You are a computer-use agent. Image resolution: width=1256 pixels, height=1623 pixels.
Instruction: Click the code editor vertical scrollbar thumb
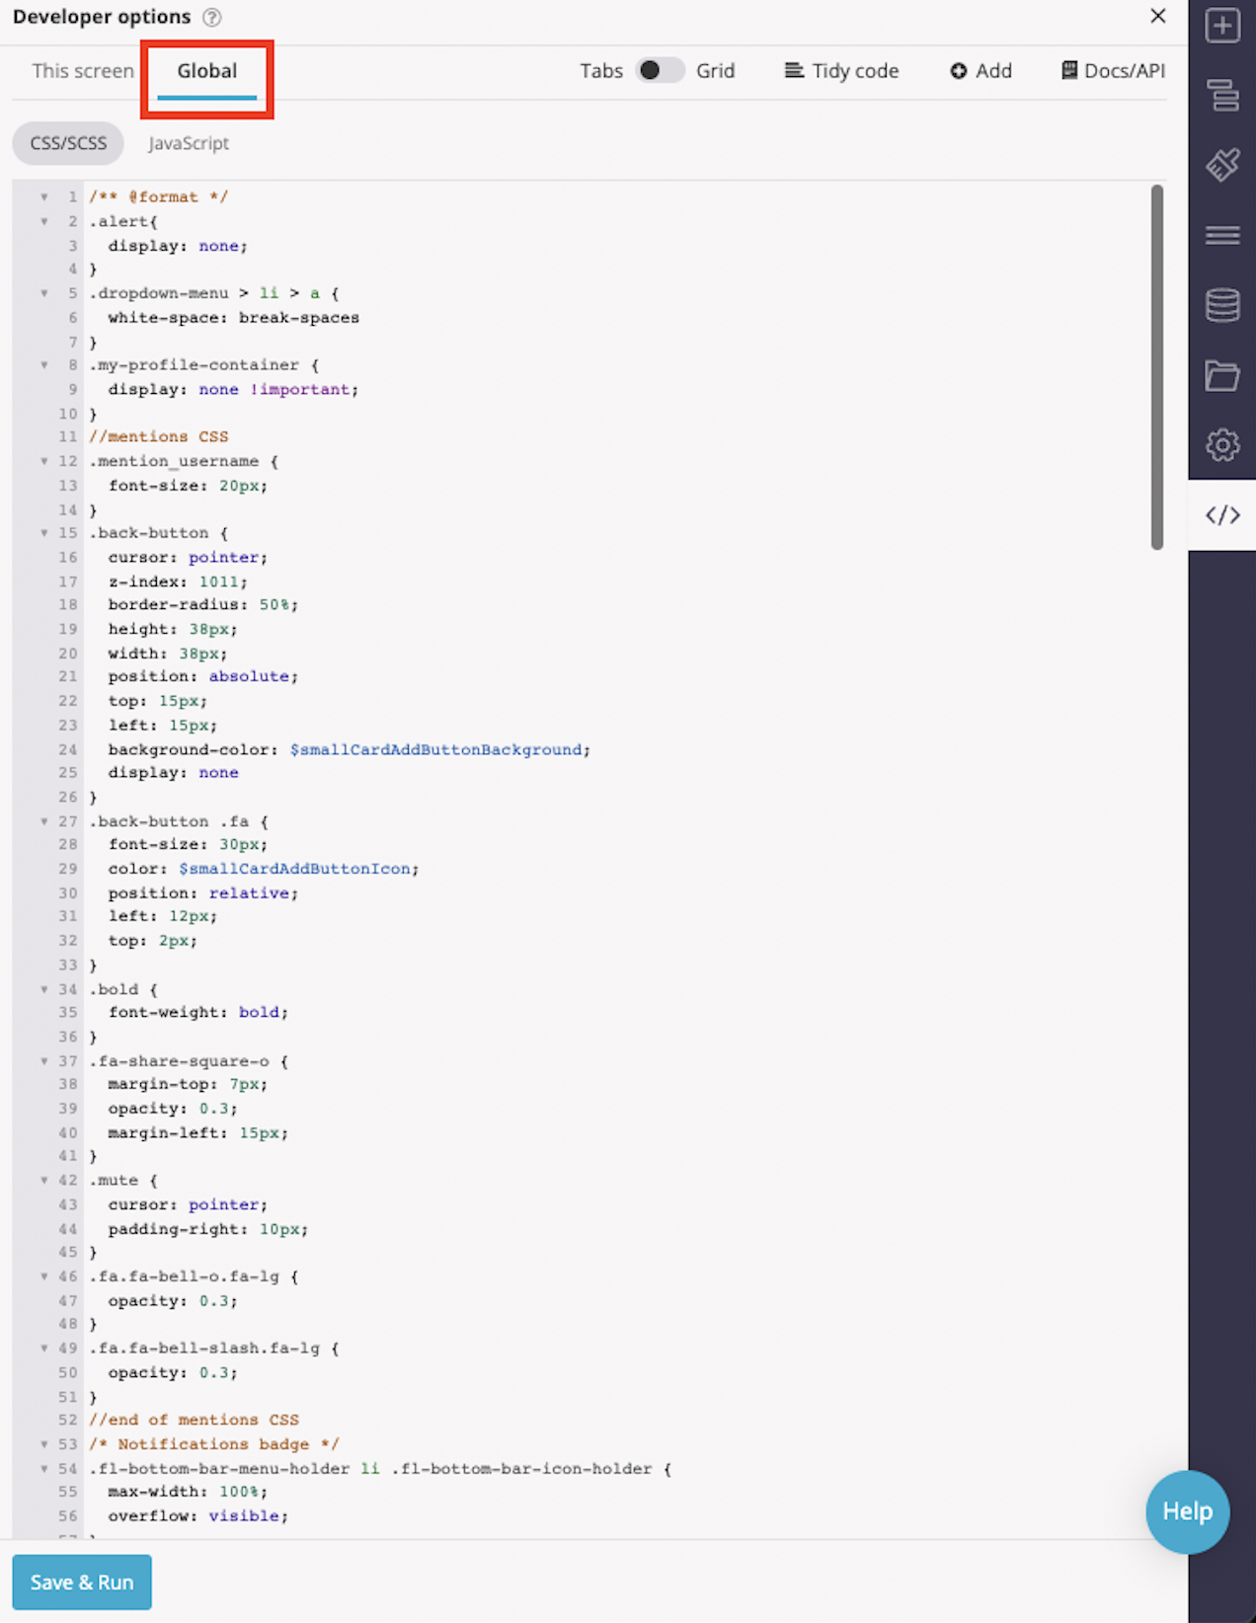pos(1156,366)
